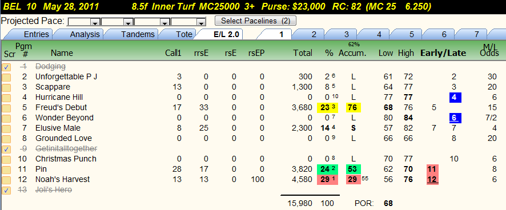Viewport: 506px width, 210px height.
Task: Sort by the rsEP column header
Action: tap(256, 53)
